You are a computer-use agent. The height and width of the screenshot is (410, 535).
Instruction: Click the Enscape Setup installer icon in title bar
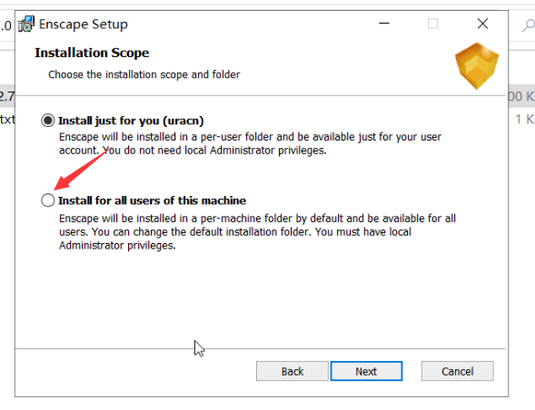pyautogui.click(x=26, y=24)
